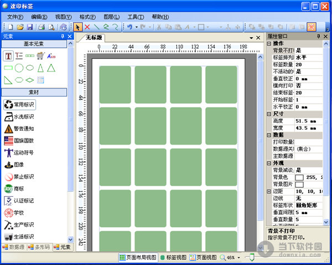This screenshot has height=265, width=332.
Task: Pick the text element tool in 基本元素
Action: coord(8,55)
